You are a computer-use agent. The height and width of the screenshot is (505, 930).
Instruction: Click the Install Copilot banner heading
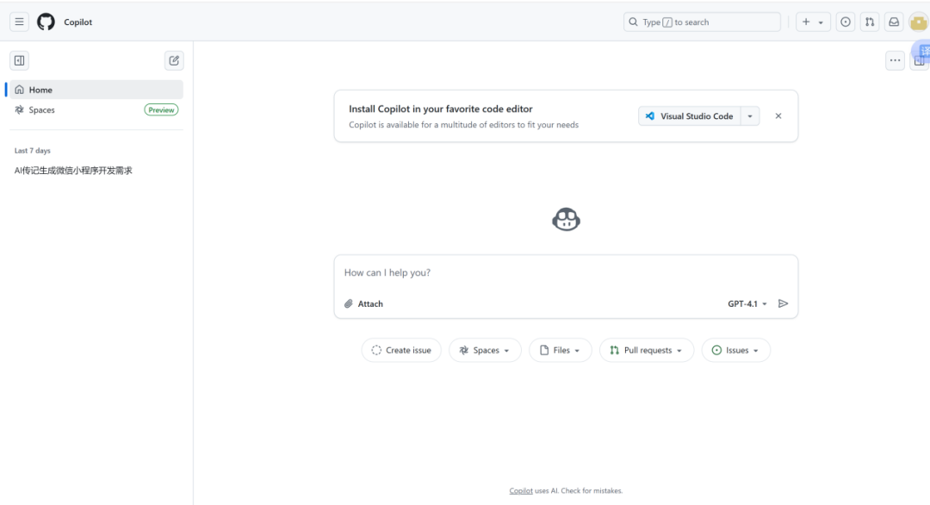point(441,109)
